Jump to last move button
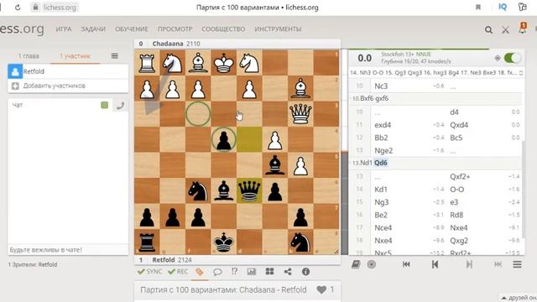Viewport: 537px width, 302px height. [x=498, y=264]
